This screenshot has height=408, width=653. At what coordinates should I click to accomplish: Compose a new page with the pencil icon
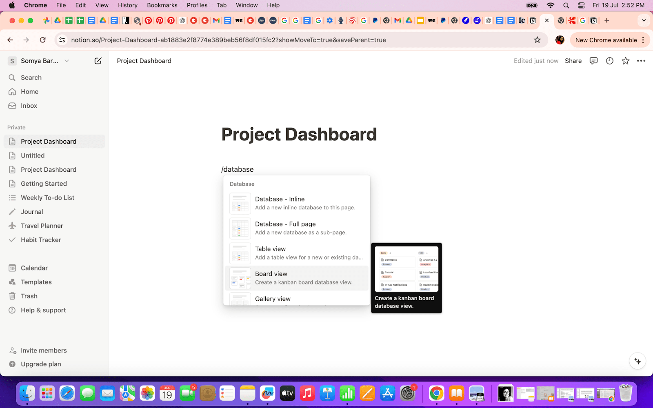coord(98,60)
